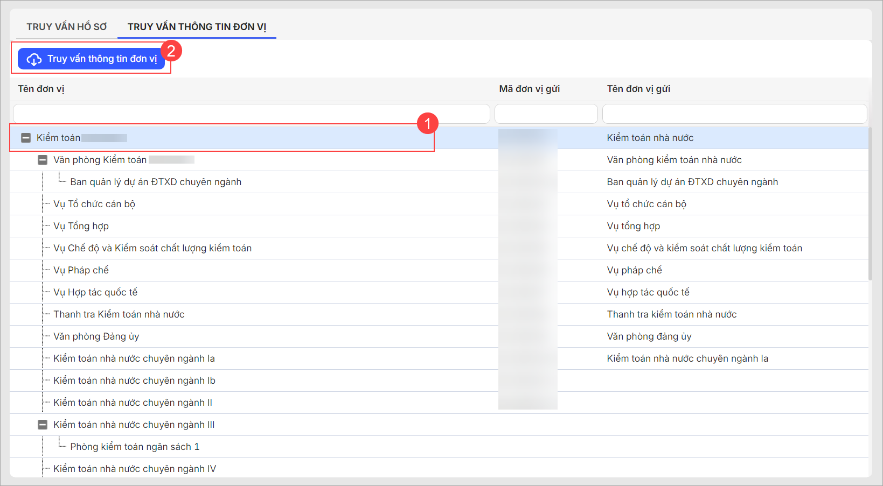
Task: Collapse Kiểm toán nhà nước chuyên ngành III
Action: click(x=43, y=425)
